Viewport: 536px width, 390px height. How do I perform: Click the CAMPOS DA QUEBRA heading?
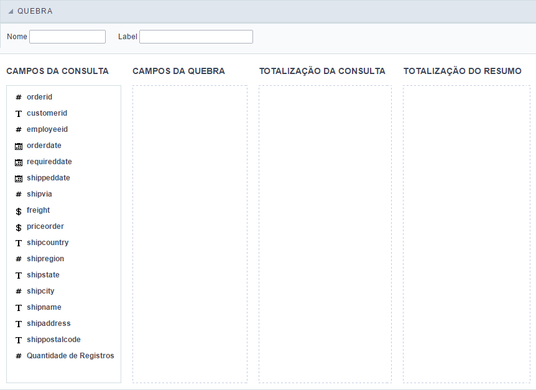(x=179, y=71)
